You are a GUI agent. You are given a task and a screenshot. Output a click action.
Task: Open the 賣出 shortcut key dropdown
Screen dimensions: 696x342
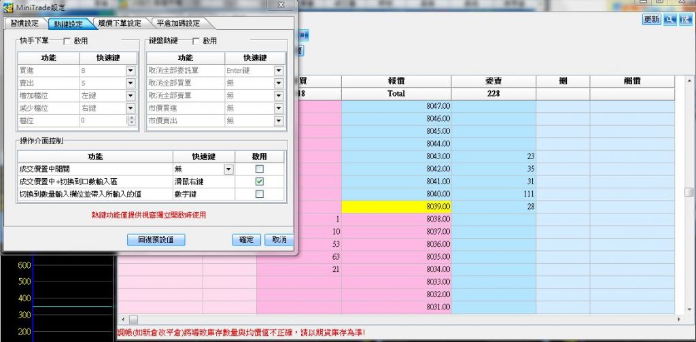pos(130,83)
